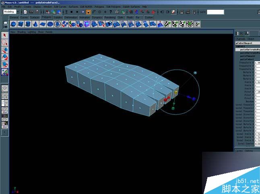Click the selection name input field
Viewport: 260px width, 194px height.
click(215, 12)
